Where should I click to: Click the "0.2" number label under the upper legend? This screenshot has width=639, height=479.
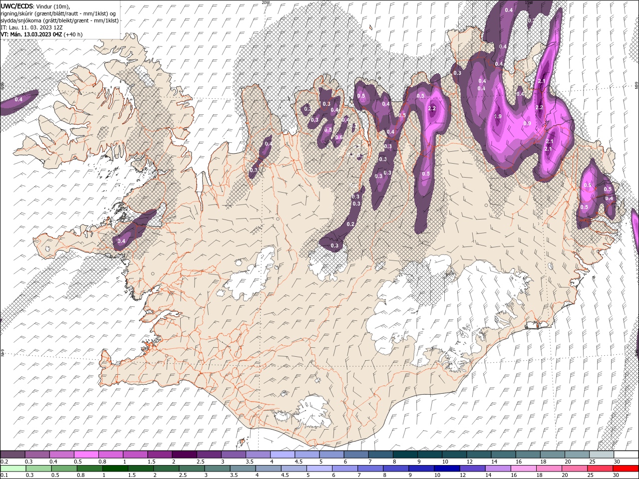tap(4, 462)
